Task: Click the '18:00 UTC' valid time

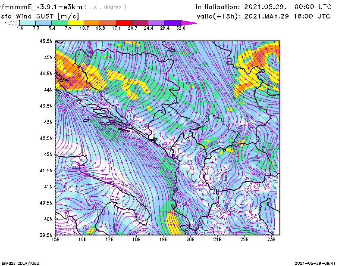Action: [312, 16]
